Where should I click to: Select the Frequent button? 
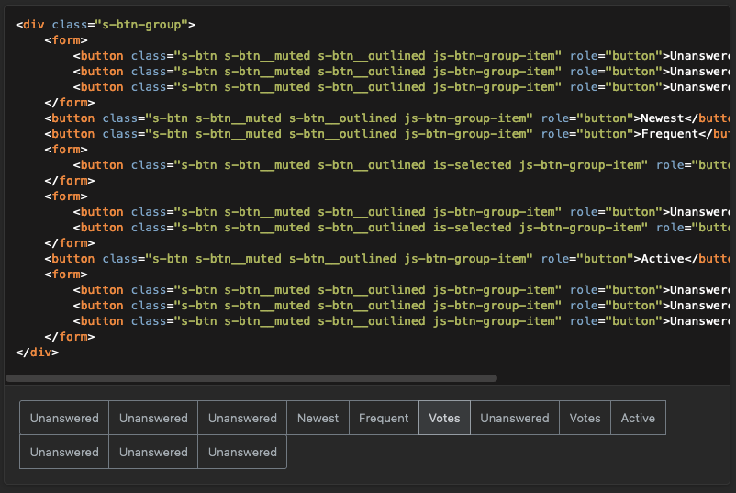(x=384, y=418)
